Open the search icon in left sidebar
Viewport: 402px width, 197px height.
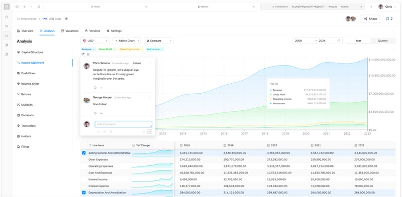coord(7,26)
